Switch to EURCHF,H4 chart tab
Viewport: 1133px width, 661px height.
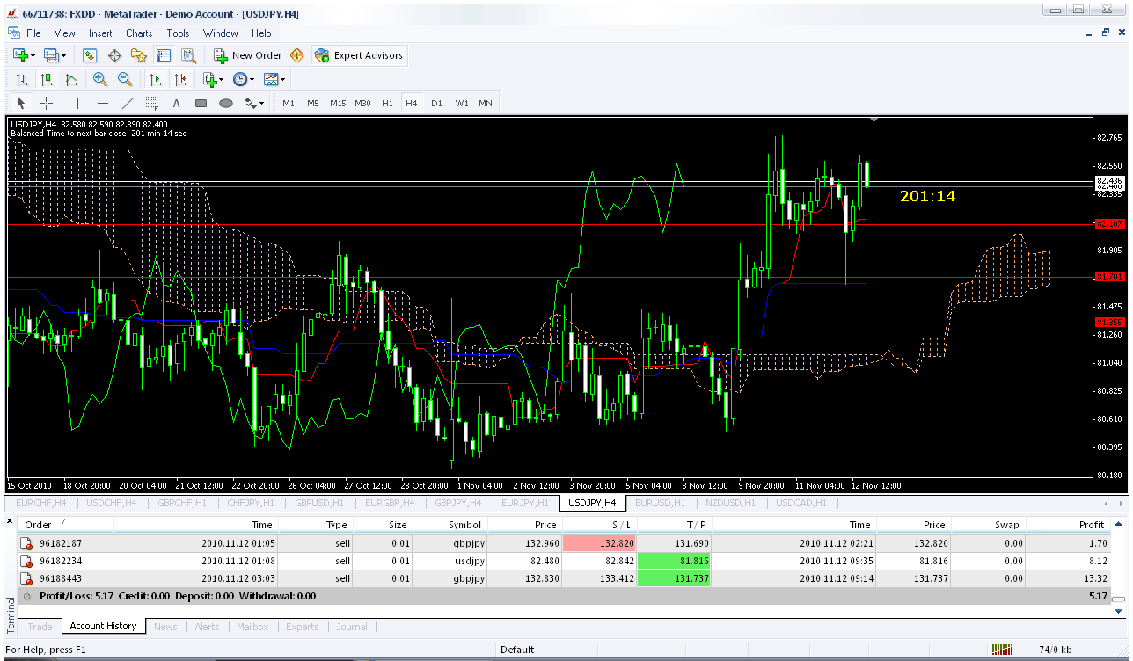point(42,503)
